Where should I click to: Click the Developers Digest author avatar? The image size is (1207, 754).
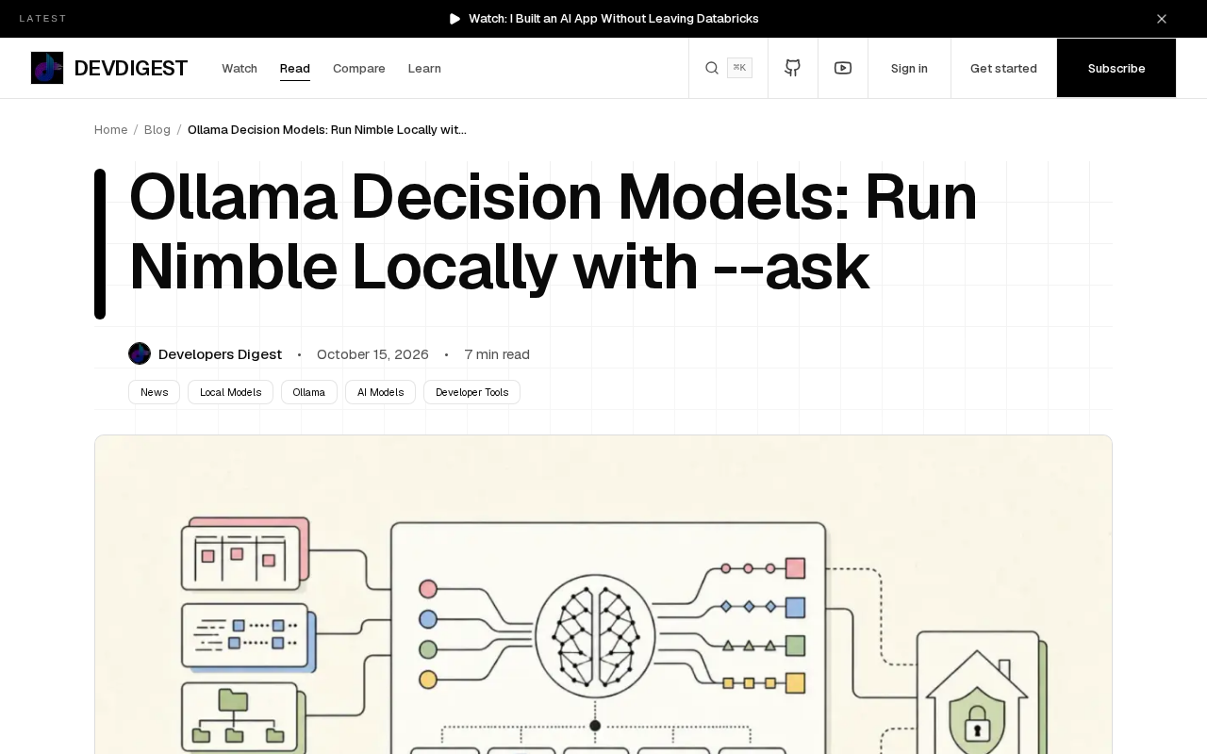pyautogui.click(x=140, y=353)
